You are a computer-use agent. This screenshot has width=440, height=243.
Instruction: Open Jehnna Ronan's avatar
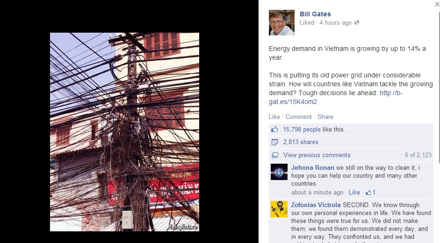click(x=279, y=172)
